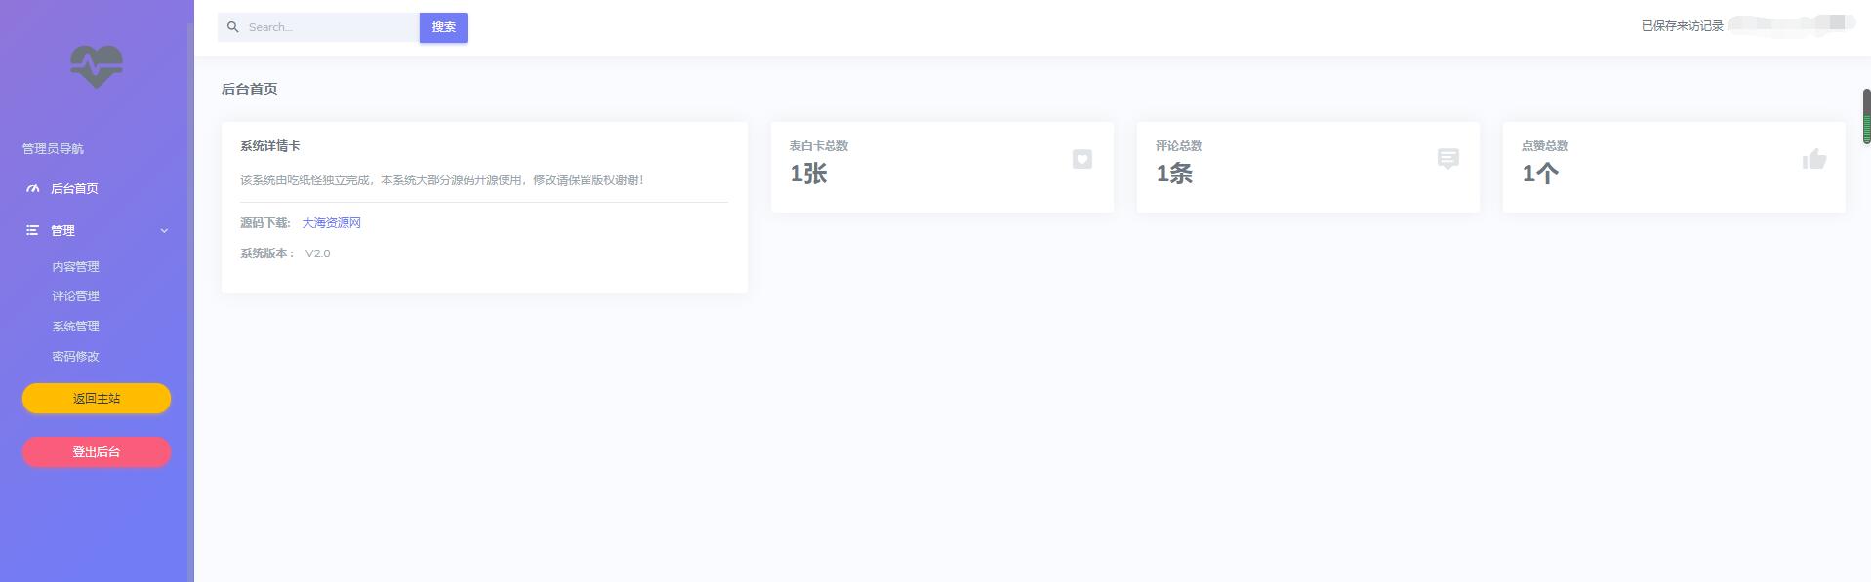Click the dashboard gauge icon beside 后台首页
Viewport: 1871px width, 582px height.
pyautogui.click(x=33, y=189)
